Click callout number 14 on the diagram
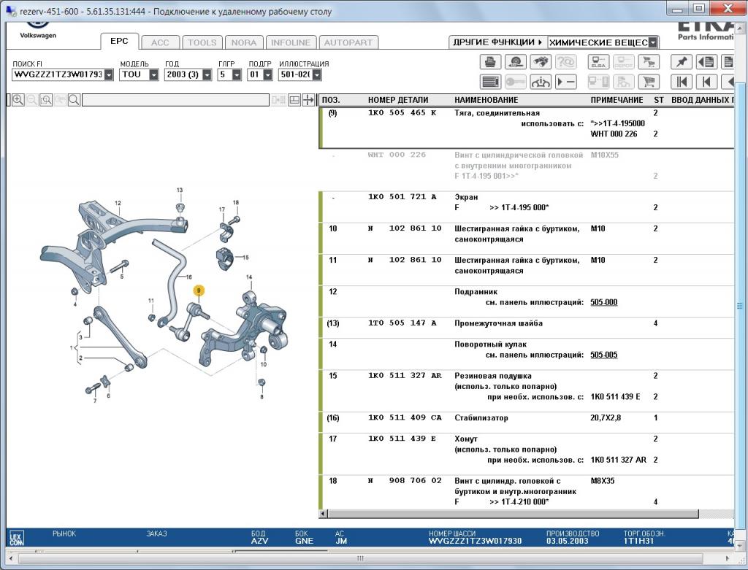The image size is (748, 570). coord(249,277)
